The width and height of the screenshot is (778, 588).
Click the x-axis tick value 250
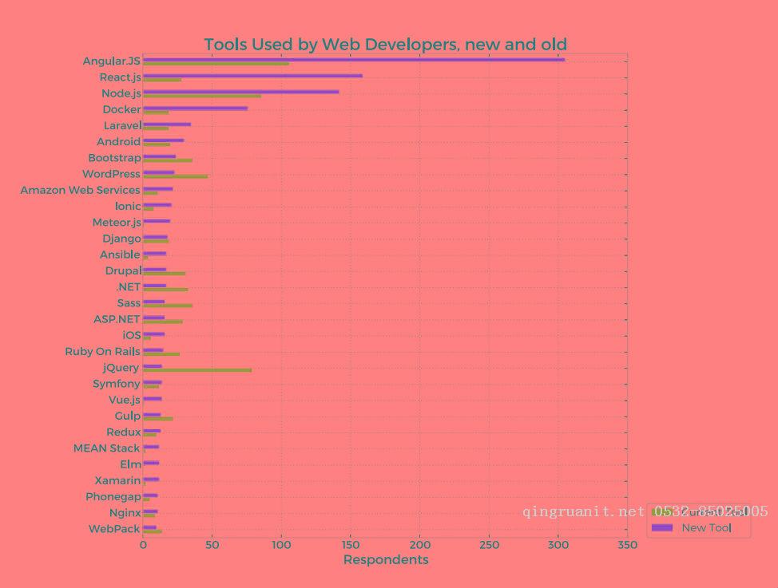(489, 545)
